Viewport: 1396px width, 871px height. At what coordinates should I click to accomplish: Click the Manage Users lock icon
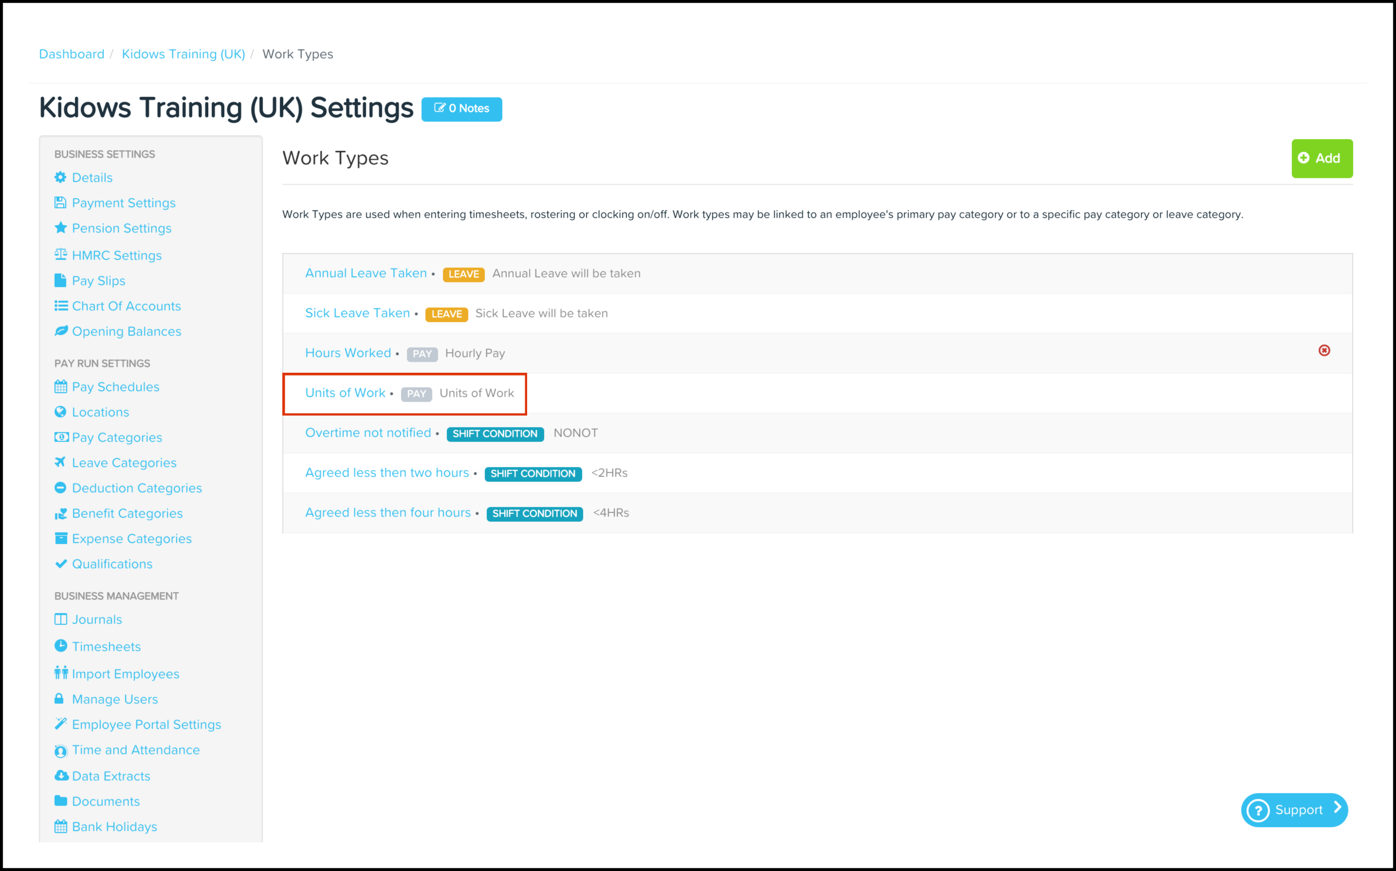tap(59, 699)
